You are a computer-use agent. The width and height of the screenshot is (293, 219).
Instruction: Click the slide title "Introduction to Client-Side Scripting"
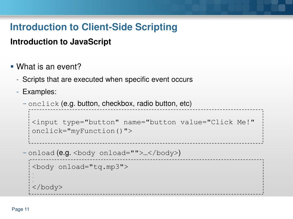pyautogui.click(x=94, y=27)
